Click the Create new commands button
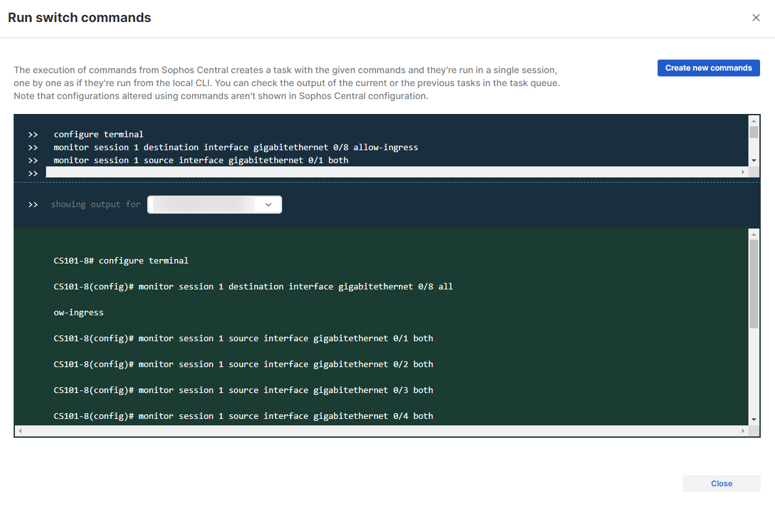Viewport: 775px width, 507px height. coord(708,68)
